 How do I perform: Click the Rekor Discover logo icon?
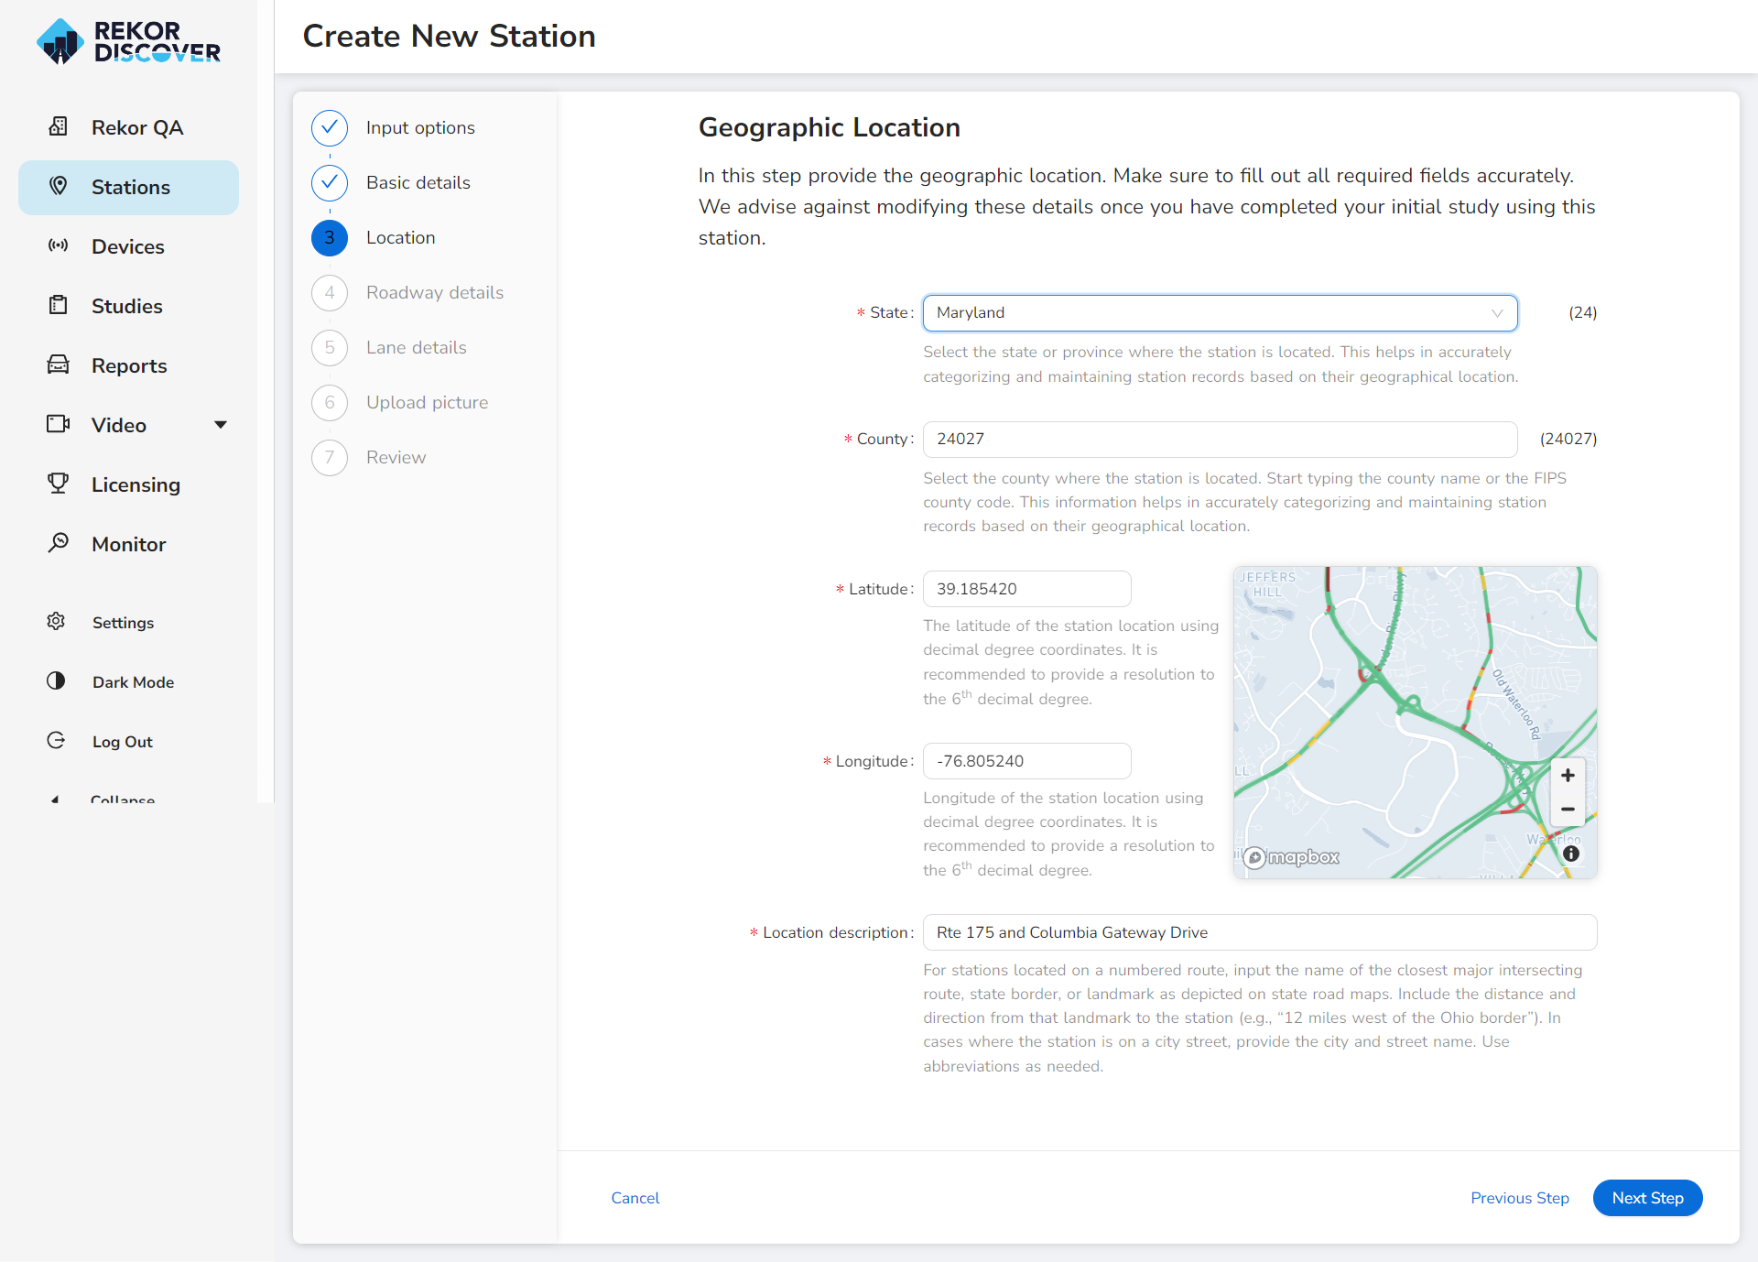point(60,41)
